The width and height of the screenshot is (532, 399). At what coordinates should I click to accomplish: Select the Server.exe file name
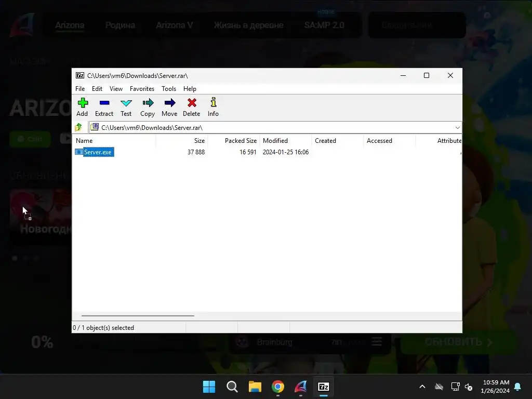click(x=98, y=152)
